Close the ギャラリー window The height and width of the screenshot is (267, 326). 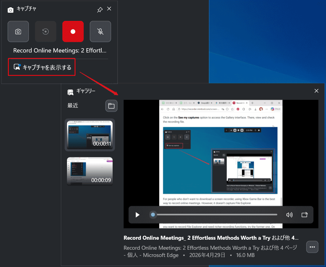(x=317, y=91)
